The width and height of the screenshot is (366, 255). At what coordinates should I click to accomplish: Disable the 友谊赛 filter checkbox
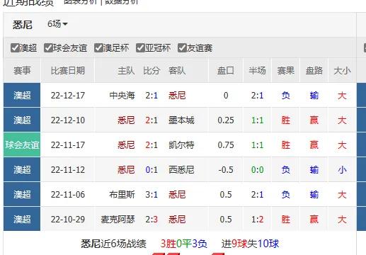(x=182, y=48)
